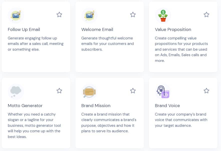221x151 pixels.
Task: Click the Brand Voice head icon
Action: (x=163, y=92)
